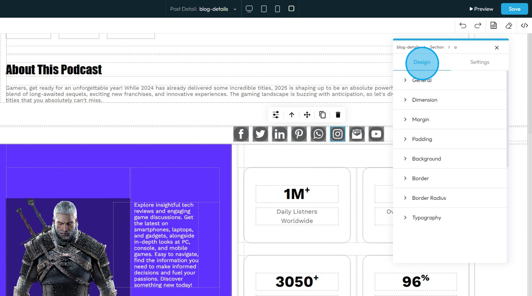Click the style panel vertical scrollbar

click(x=508, y=119)
